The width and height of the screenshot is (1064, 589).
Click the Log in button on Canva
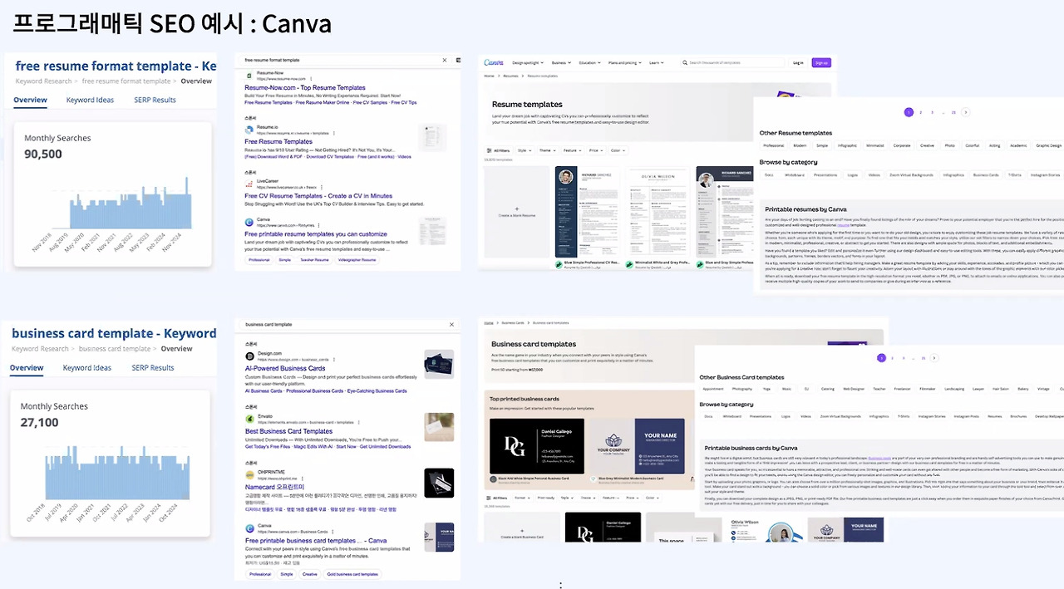pos(798,62)
